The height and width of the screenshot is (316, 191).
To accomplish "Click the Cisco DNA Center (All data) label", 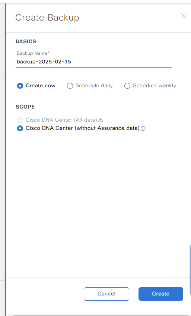I will click(61, 120).
